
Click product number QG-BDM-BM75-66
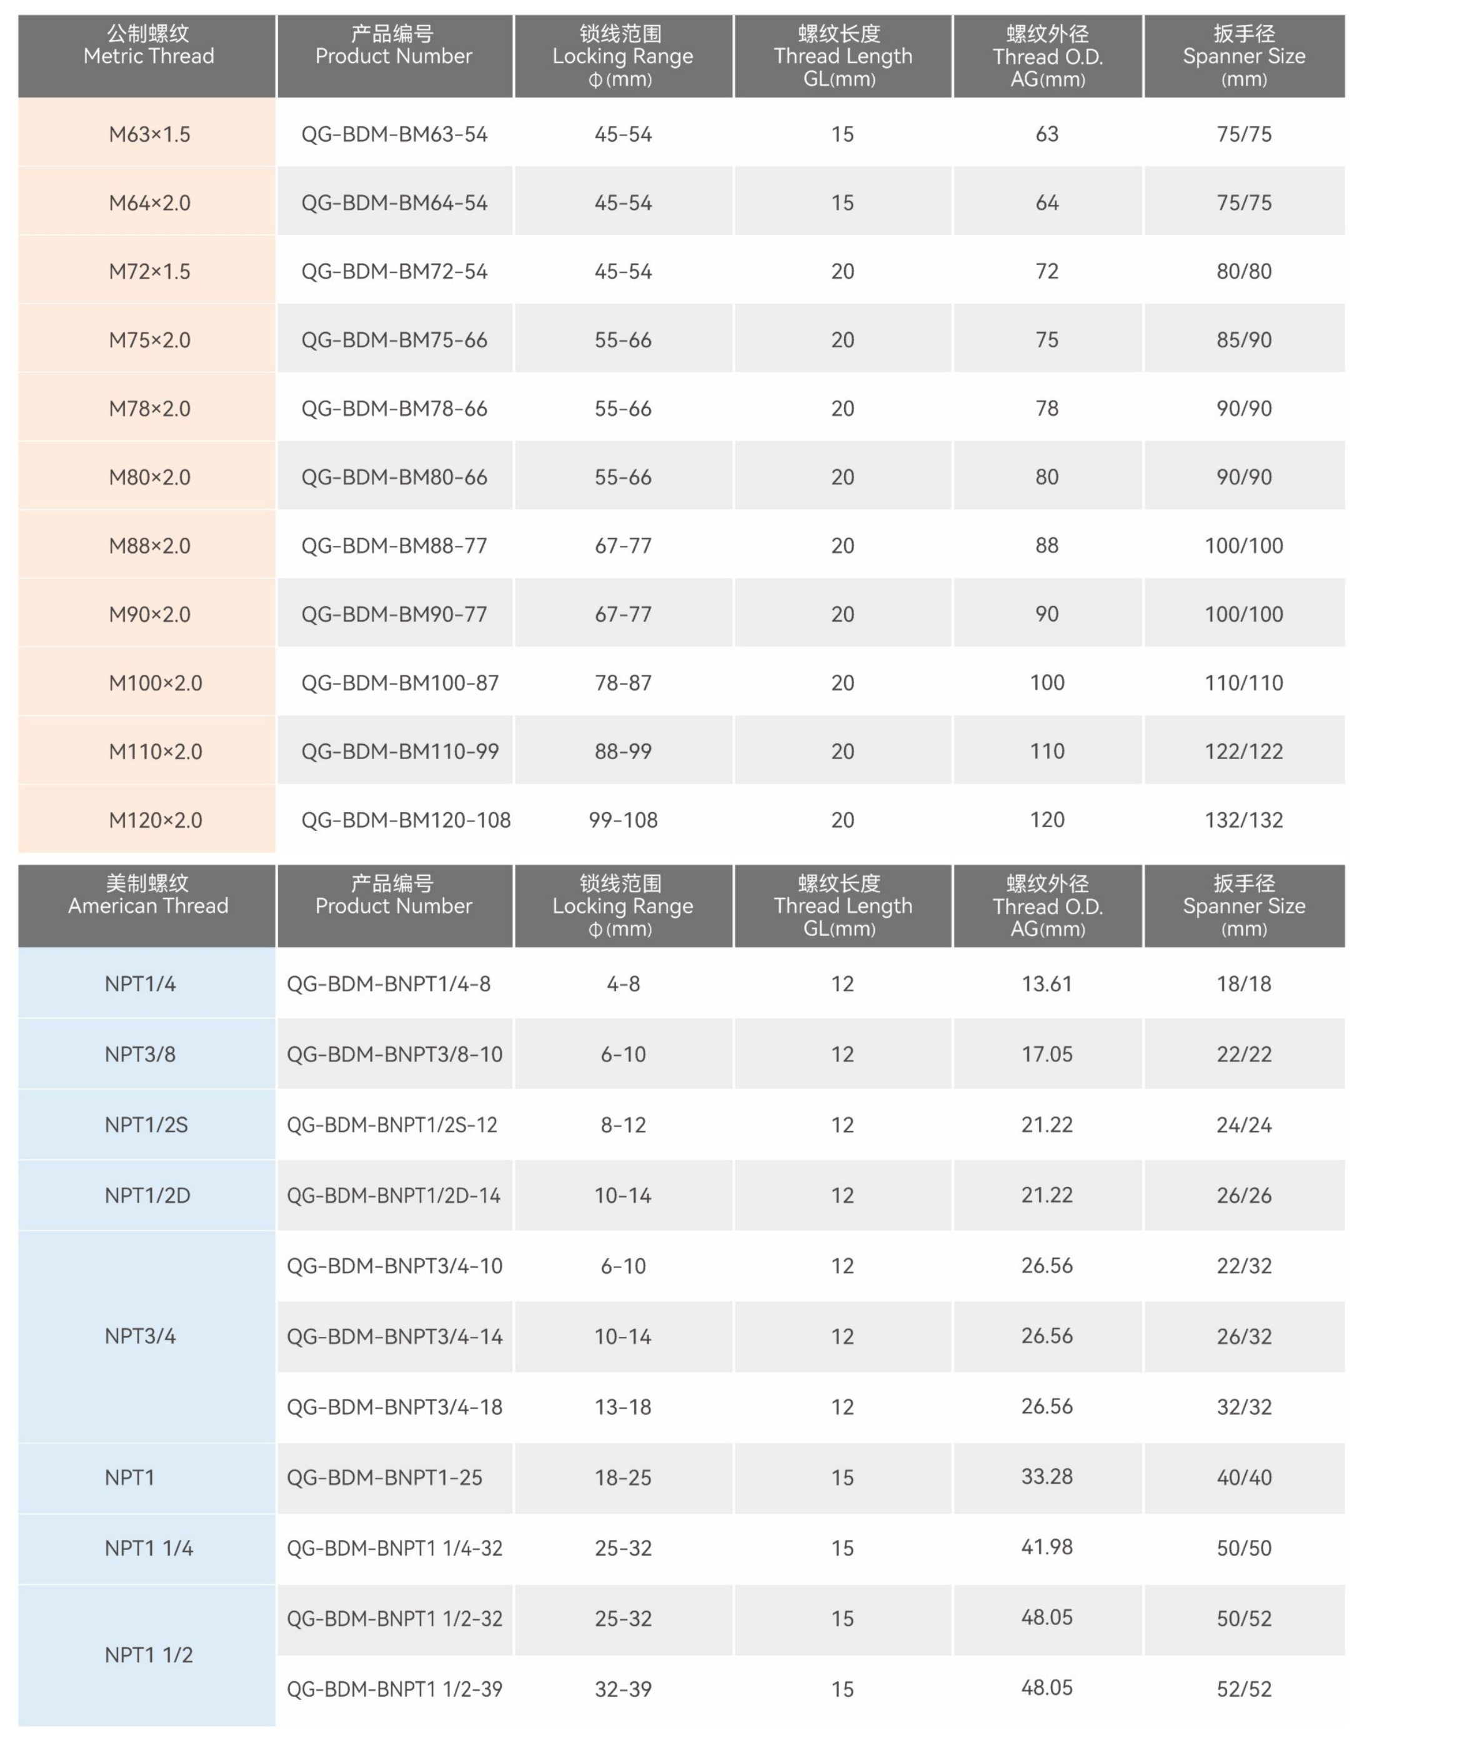[x=394, y=340]
